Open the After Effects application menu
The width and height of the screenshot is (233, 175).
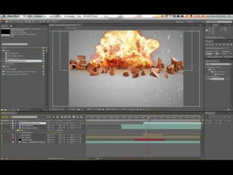click(x=14, y=16)
